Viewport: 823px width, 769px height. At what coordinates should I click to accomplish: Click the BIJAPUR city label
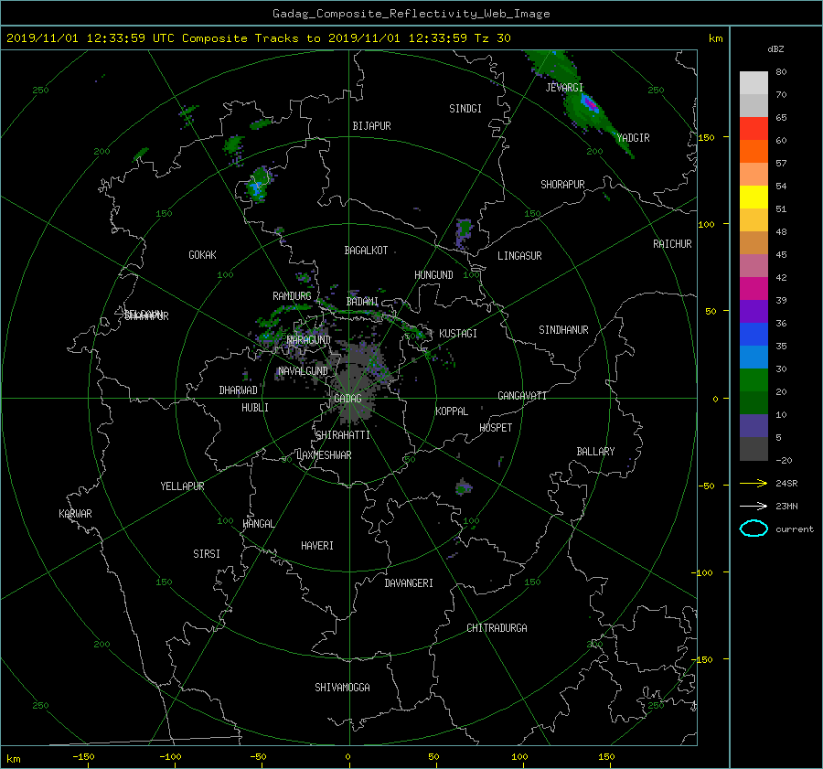click(x=371, y=126)
